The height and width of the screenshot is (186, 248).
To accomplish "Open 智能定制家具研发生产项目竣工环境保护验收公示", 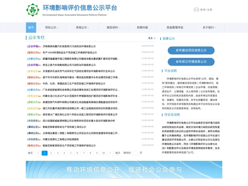I will 69,145.
